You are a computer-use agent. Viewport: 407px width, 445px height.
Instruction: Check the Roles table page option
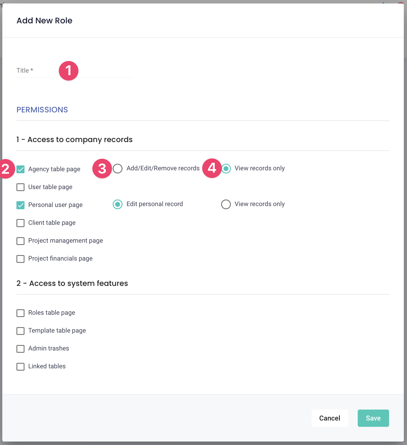(x=20, y=313)
